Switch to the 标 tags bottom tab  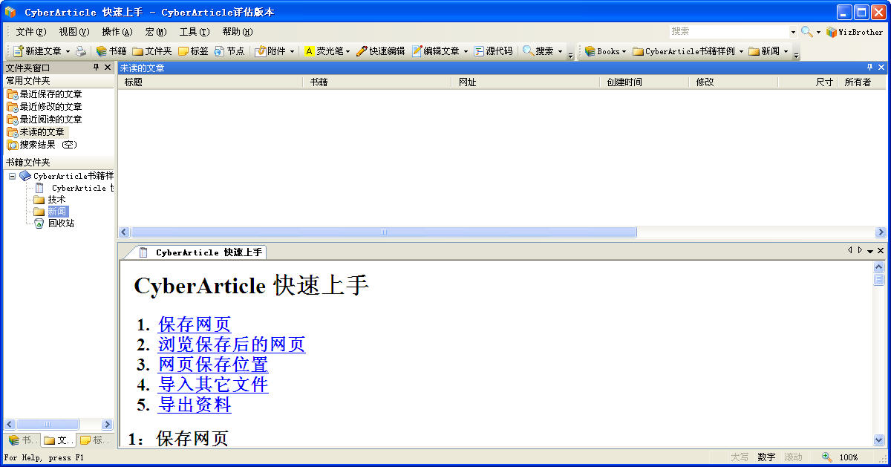[94, 440]
